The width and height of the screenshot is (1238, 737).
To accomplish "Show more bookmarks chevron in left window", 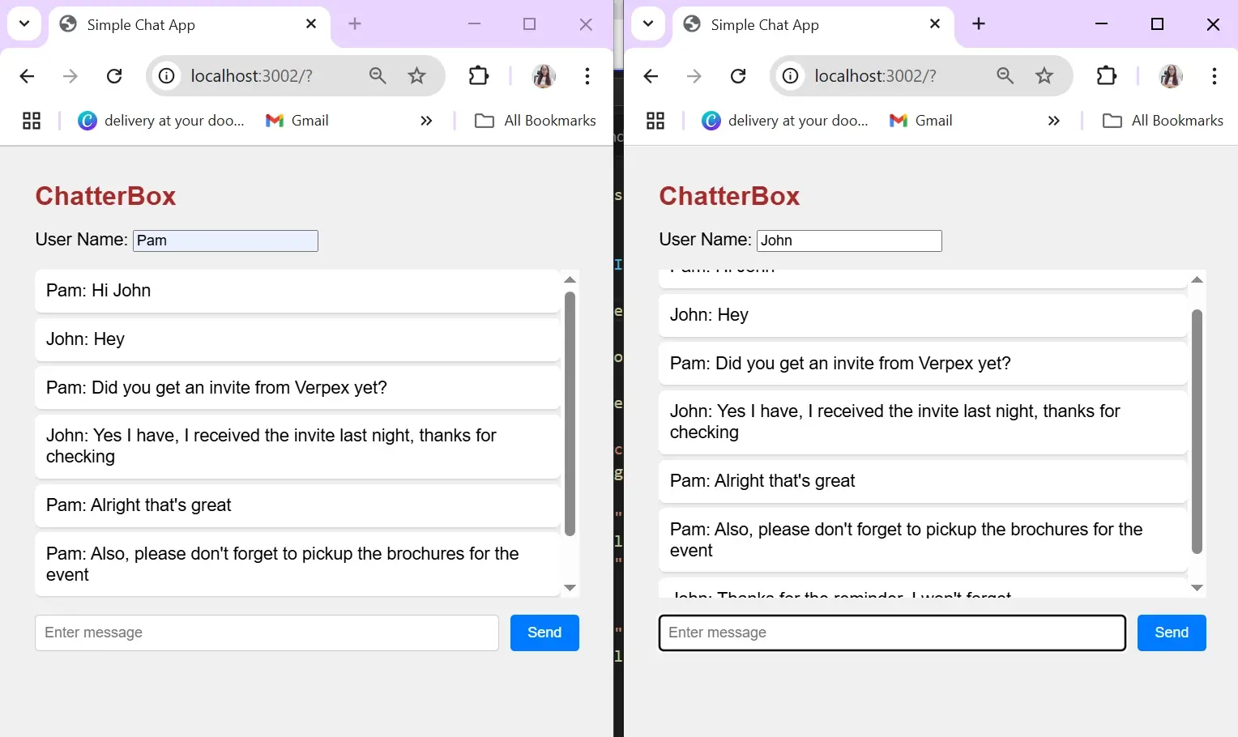I will [x=426, y=121].
